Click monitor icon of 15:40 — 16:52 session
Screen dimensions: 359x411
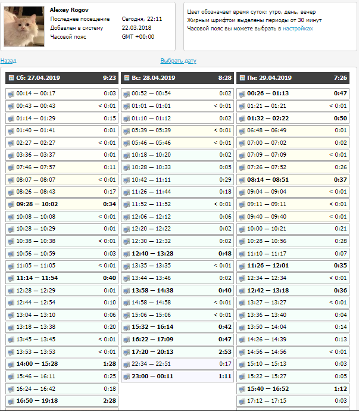pos(242,389)
